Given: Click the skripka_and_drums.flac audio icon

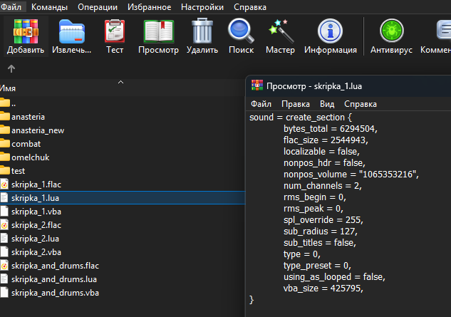Looking at the screenshot, I should click(4, 265).
